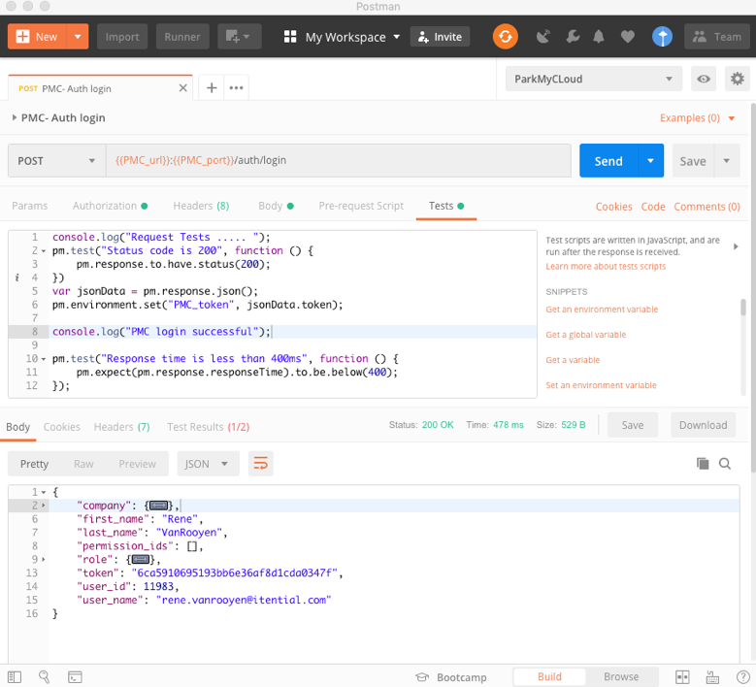
Task: Open keyboard shortcuts icon
Action: point(712,677)
